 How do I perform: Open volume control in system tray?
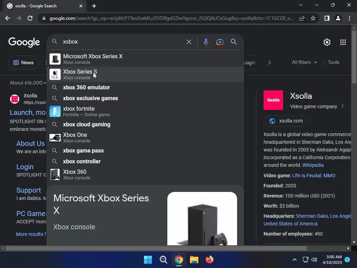tap(314, 260)
